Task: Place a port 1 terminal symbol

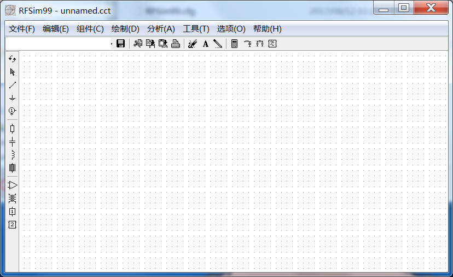Action: tap(12, 111)
